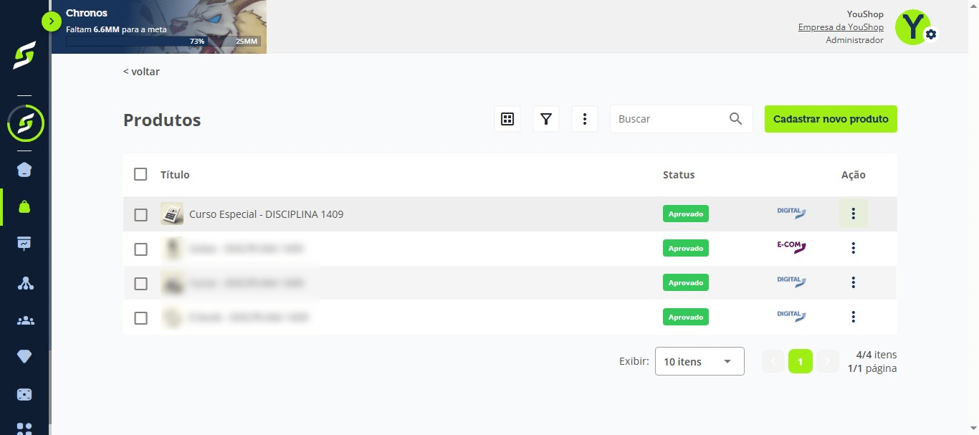Click the previous page arrow
This screenshot has width=979, height=435.
[x=773, y=361]
